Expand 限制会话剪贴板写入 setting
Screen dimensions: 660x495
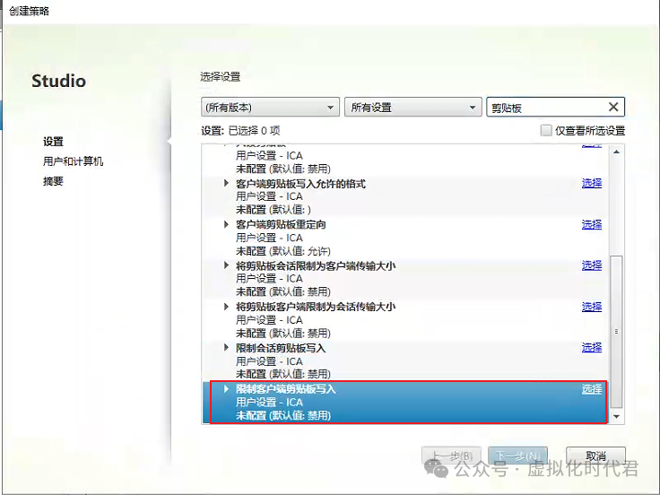226,348
